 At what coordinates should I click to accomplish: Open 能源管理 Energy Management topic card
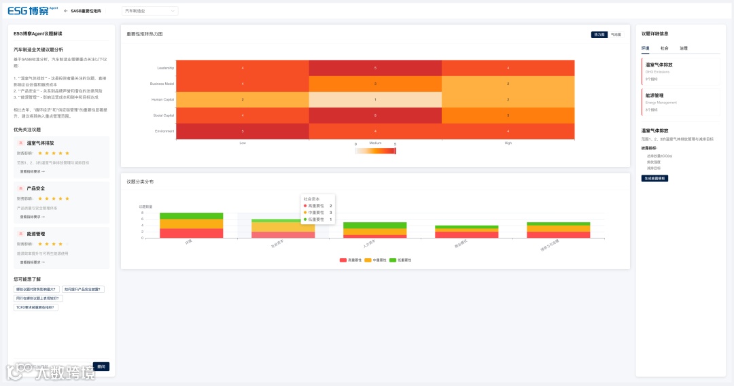pos(680,102)
